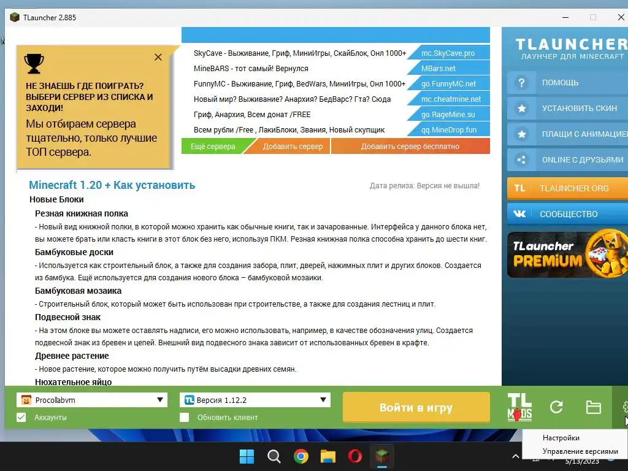Open Online с друзьями sidebar button
628x471 pixels.
[567, 160]
